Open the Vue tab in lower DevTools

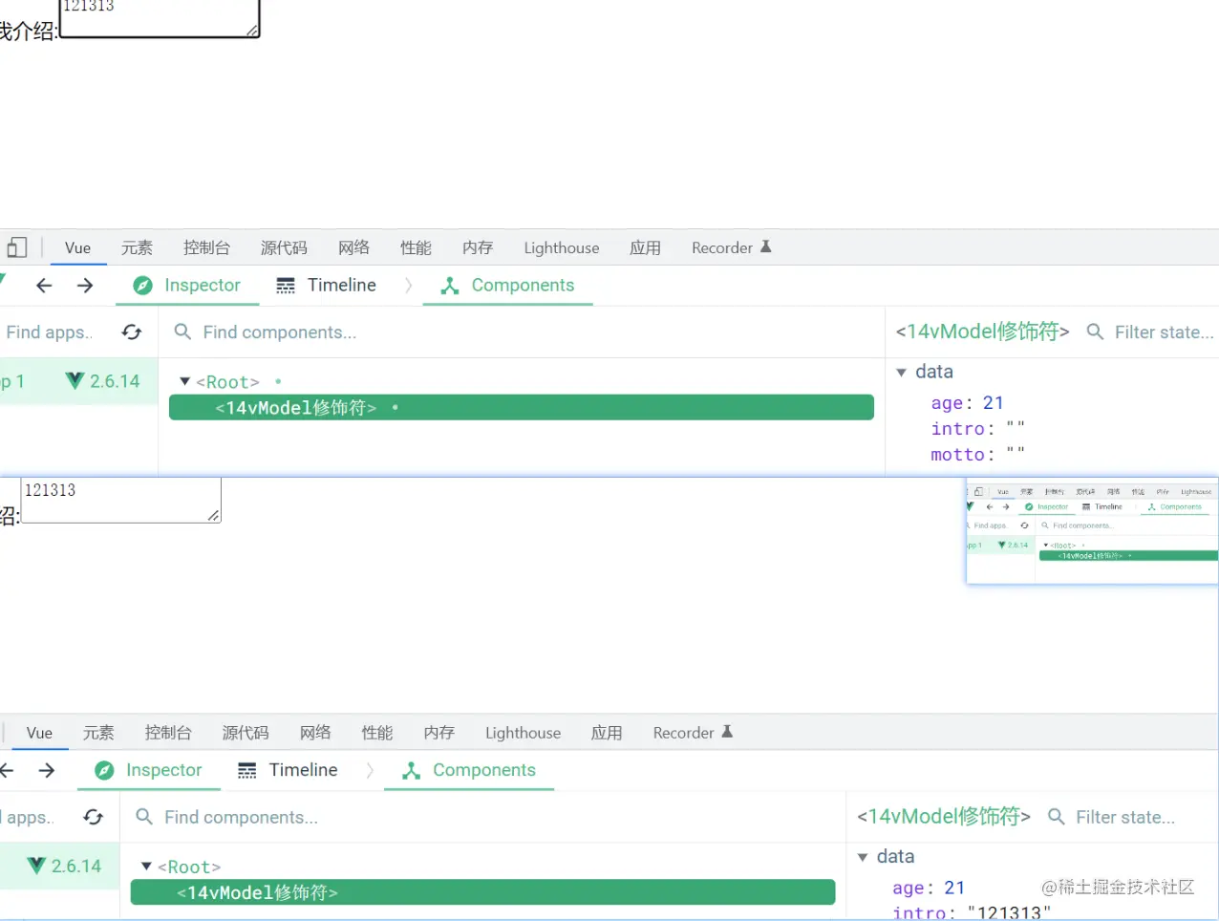coord(39,733)
